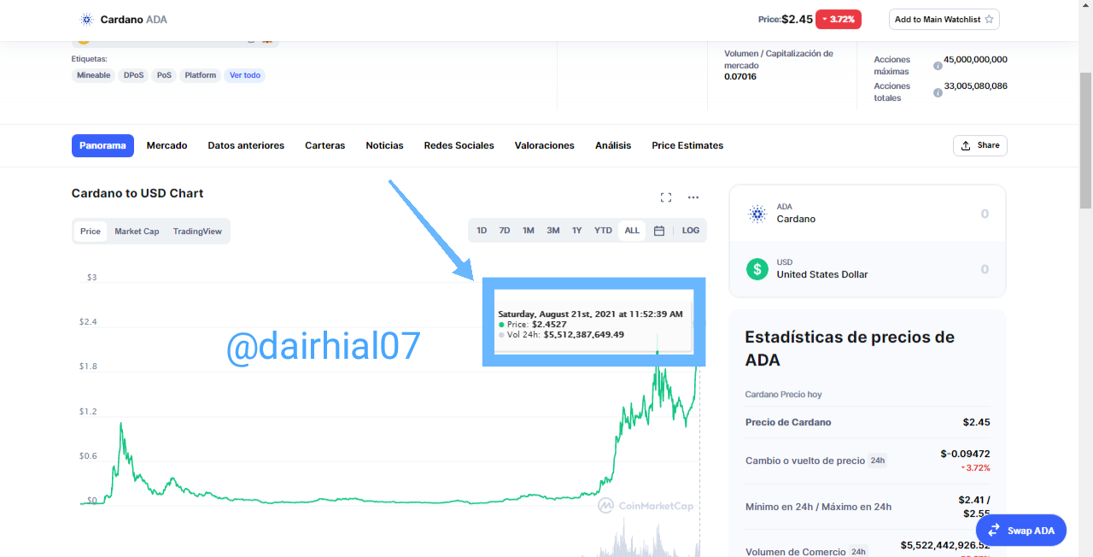Click the Swap ADA button
1093x557 pixels.
pos(1021,531)
